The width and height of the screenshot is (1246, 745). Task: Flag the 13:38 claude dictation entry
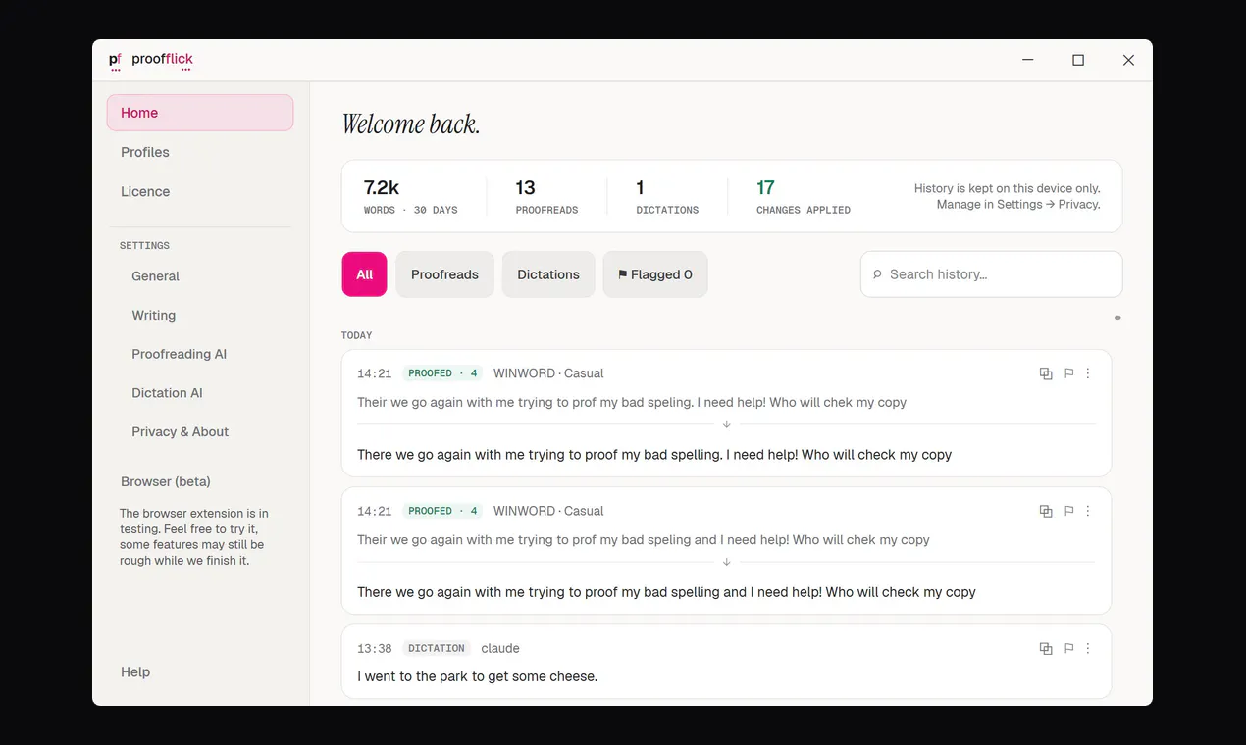tap(1068, 648)
